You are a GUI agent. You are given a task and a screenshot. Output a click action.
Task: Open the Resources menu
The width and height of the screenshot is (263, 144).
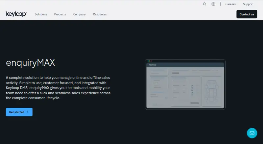[x=100, y=14]
